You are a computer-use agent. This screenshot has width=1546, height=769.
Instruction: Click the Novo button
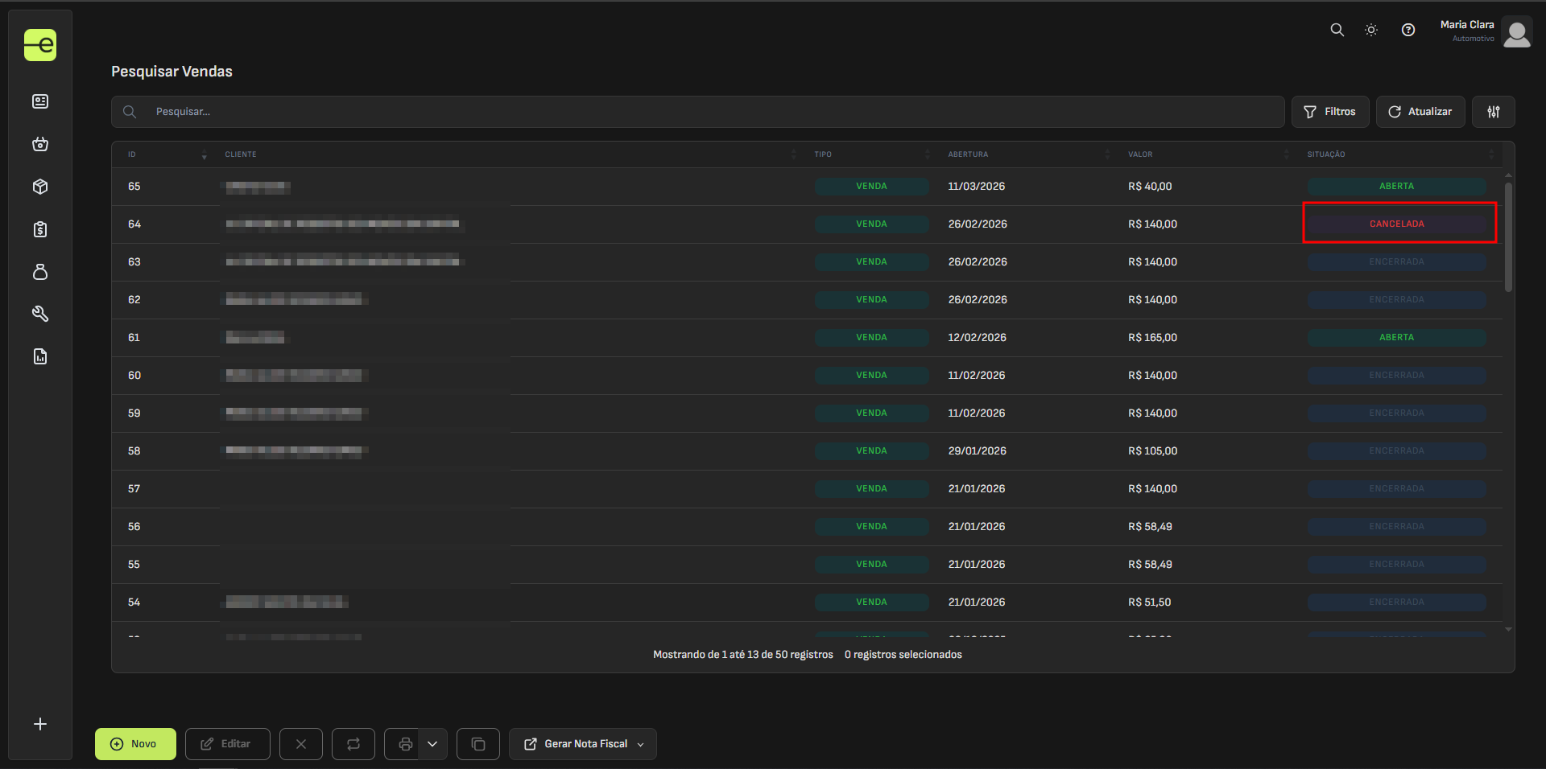(x=135, y=744)
